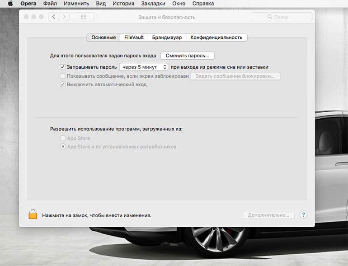Click Разрешить использование программ, загруженных из label
348x266 pixels.
116,129
